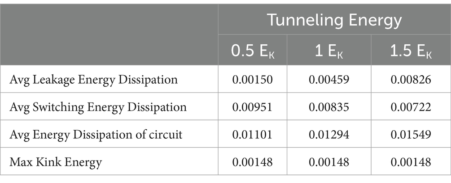Select the value 0.01549
451x183 pixels.
click(x=411, y=135)
